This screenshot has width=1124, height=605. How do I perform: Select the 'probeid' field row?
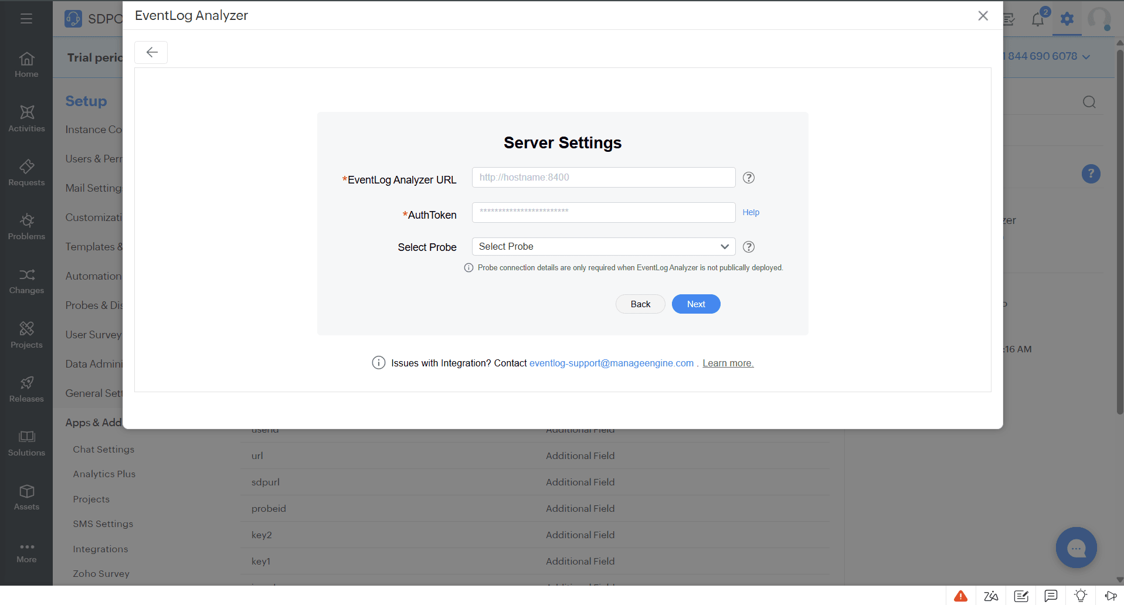pyautogui.click(x=535, y=508)
